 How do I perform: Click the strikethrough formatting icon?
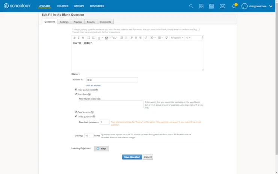pyautogui.click(x=114, y=38)
